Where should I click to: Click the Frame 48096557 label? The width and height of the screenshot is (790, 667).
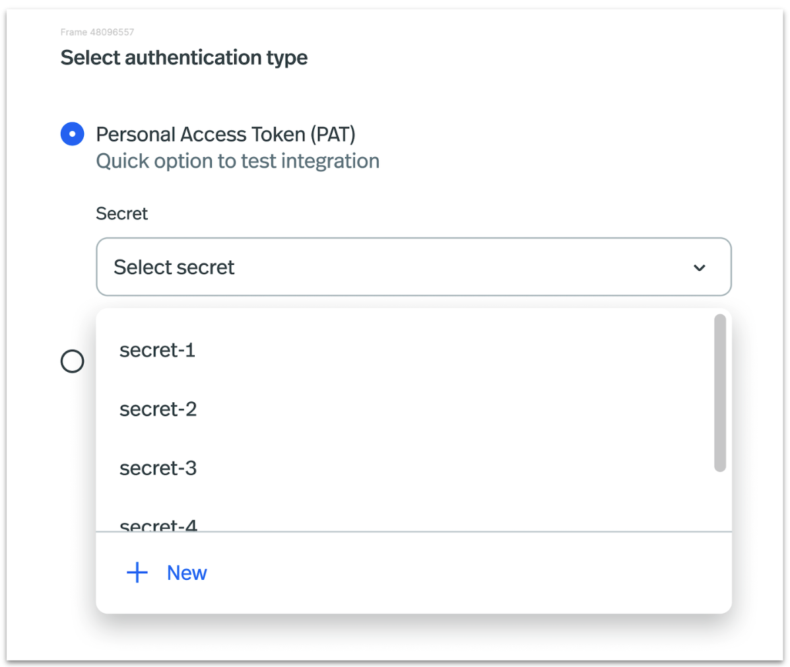[x=97, y=32]
